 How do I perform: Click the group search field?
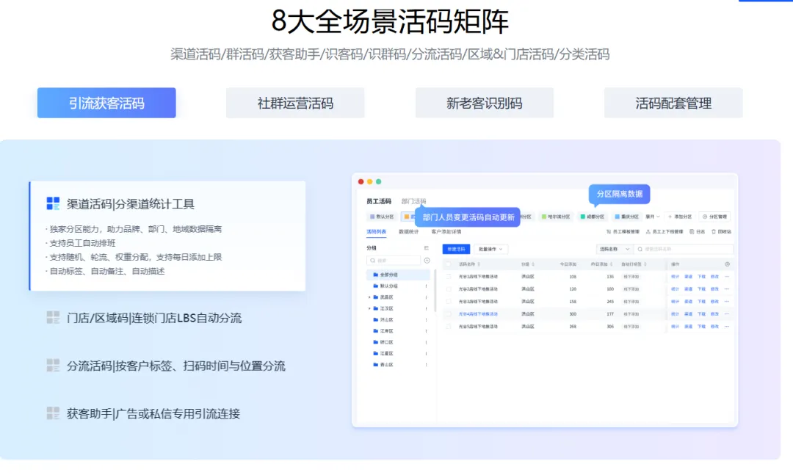pos(394,261)
